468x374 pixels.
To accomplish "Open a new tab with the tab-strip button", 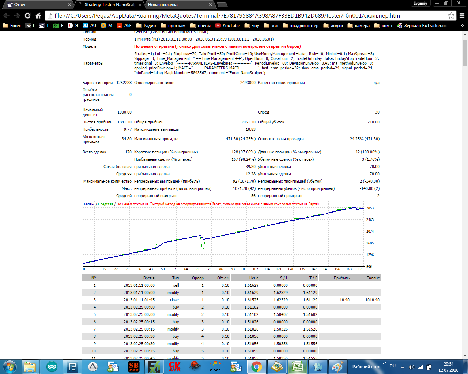I will point(222,5).
